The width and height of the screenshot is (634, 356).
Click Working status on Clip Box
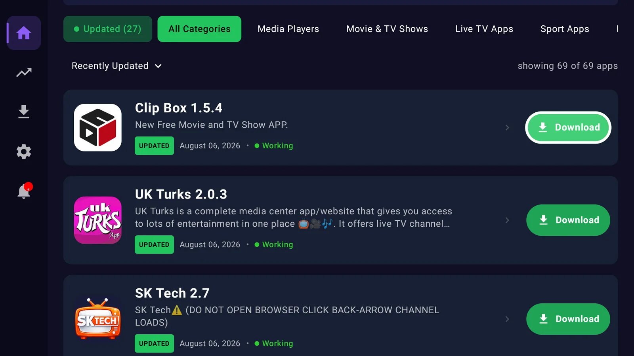(x=274, y=146)
